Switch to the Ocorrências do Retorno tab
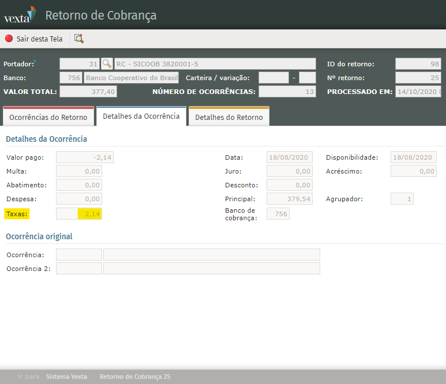The height and width of the screenshot is (384, 446). [48, 117]
